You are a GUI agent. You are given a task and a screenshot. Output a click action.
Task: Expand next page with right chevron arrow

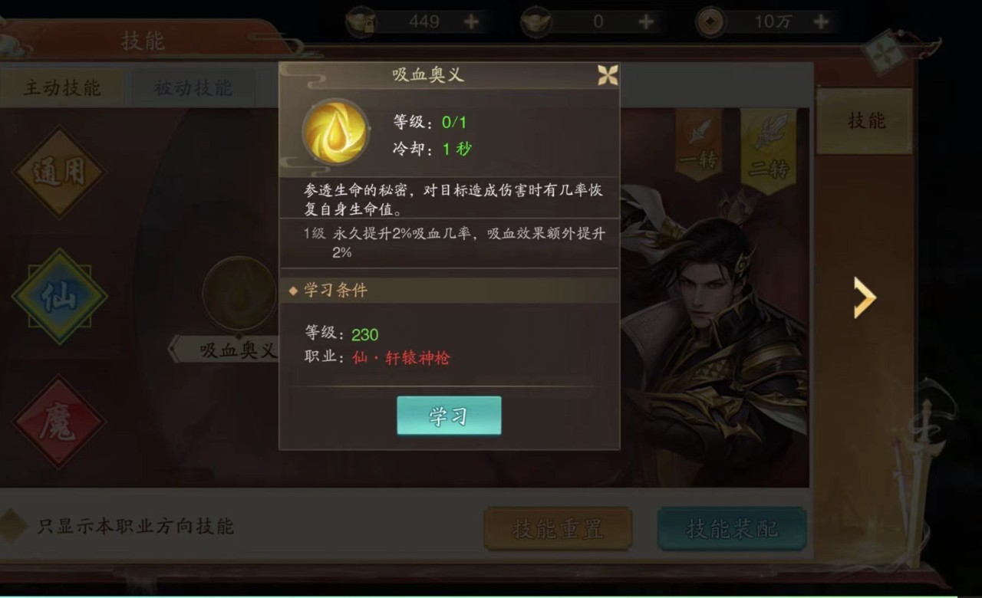point(865,297)
